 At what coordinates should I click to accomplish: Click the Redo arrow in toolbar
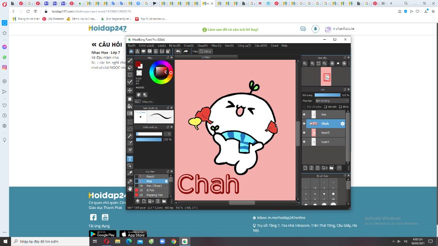(x=186, y=51)
